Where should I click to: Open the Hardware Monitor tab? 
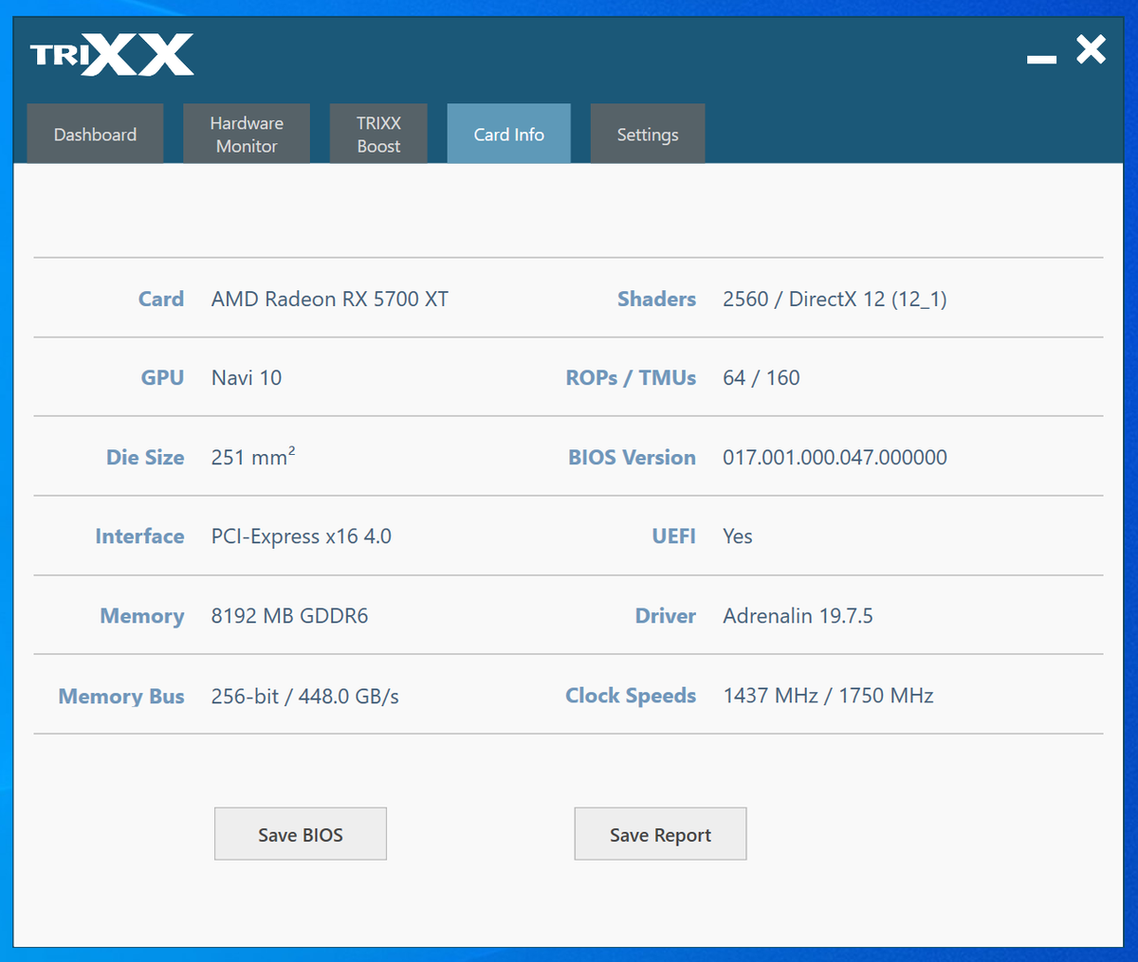click(x=246, y=134)
